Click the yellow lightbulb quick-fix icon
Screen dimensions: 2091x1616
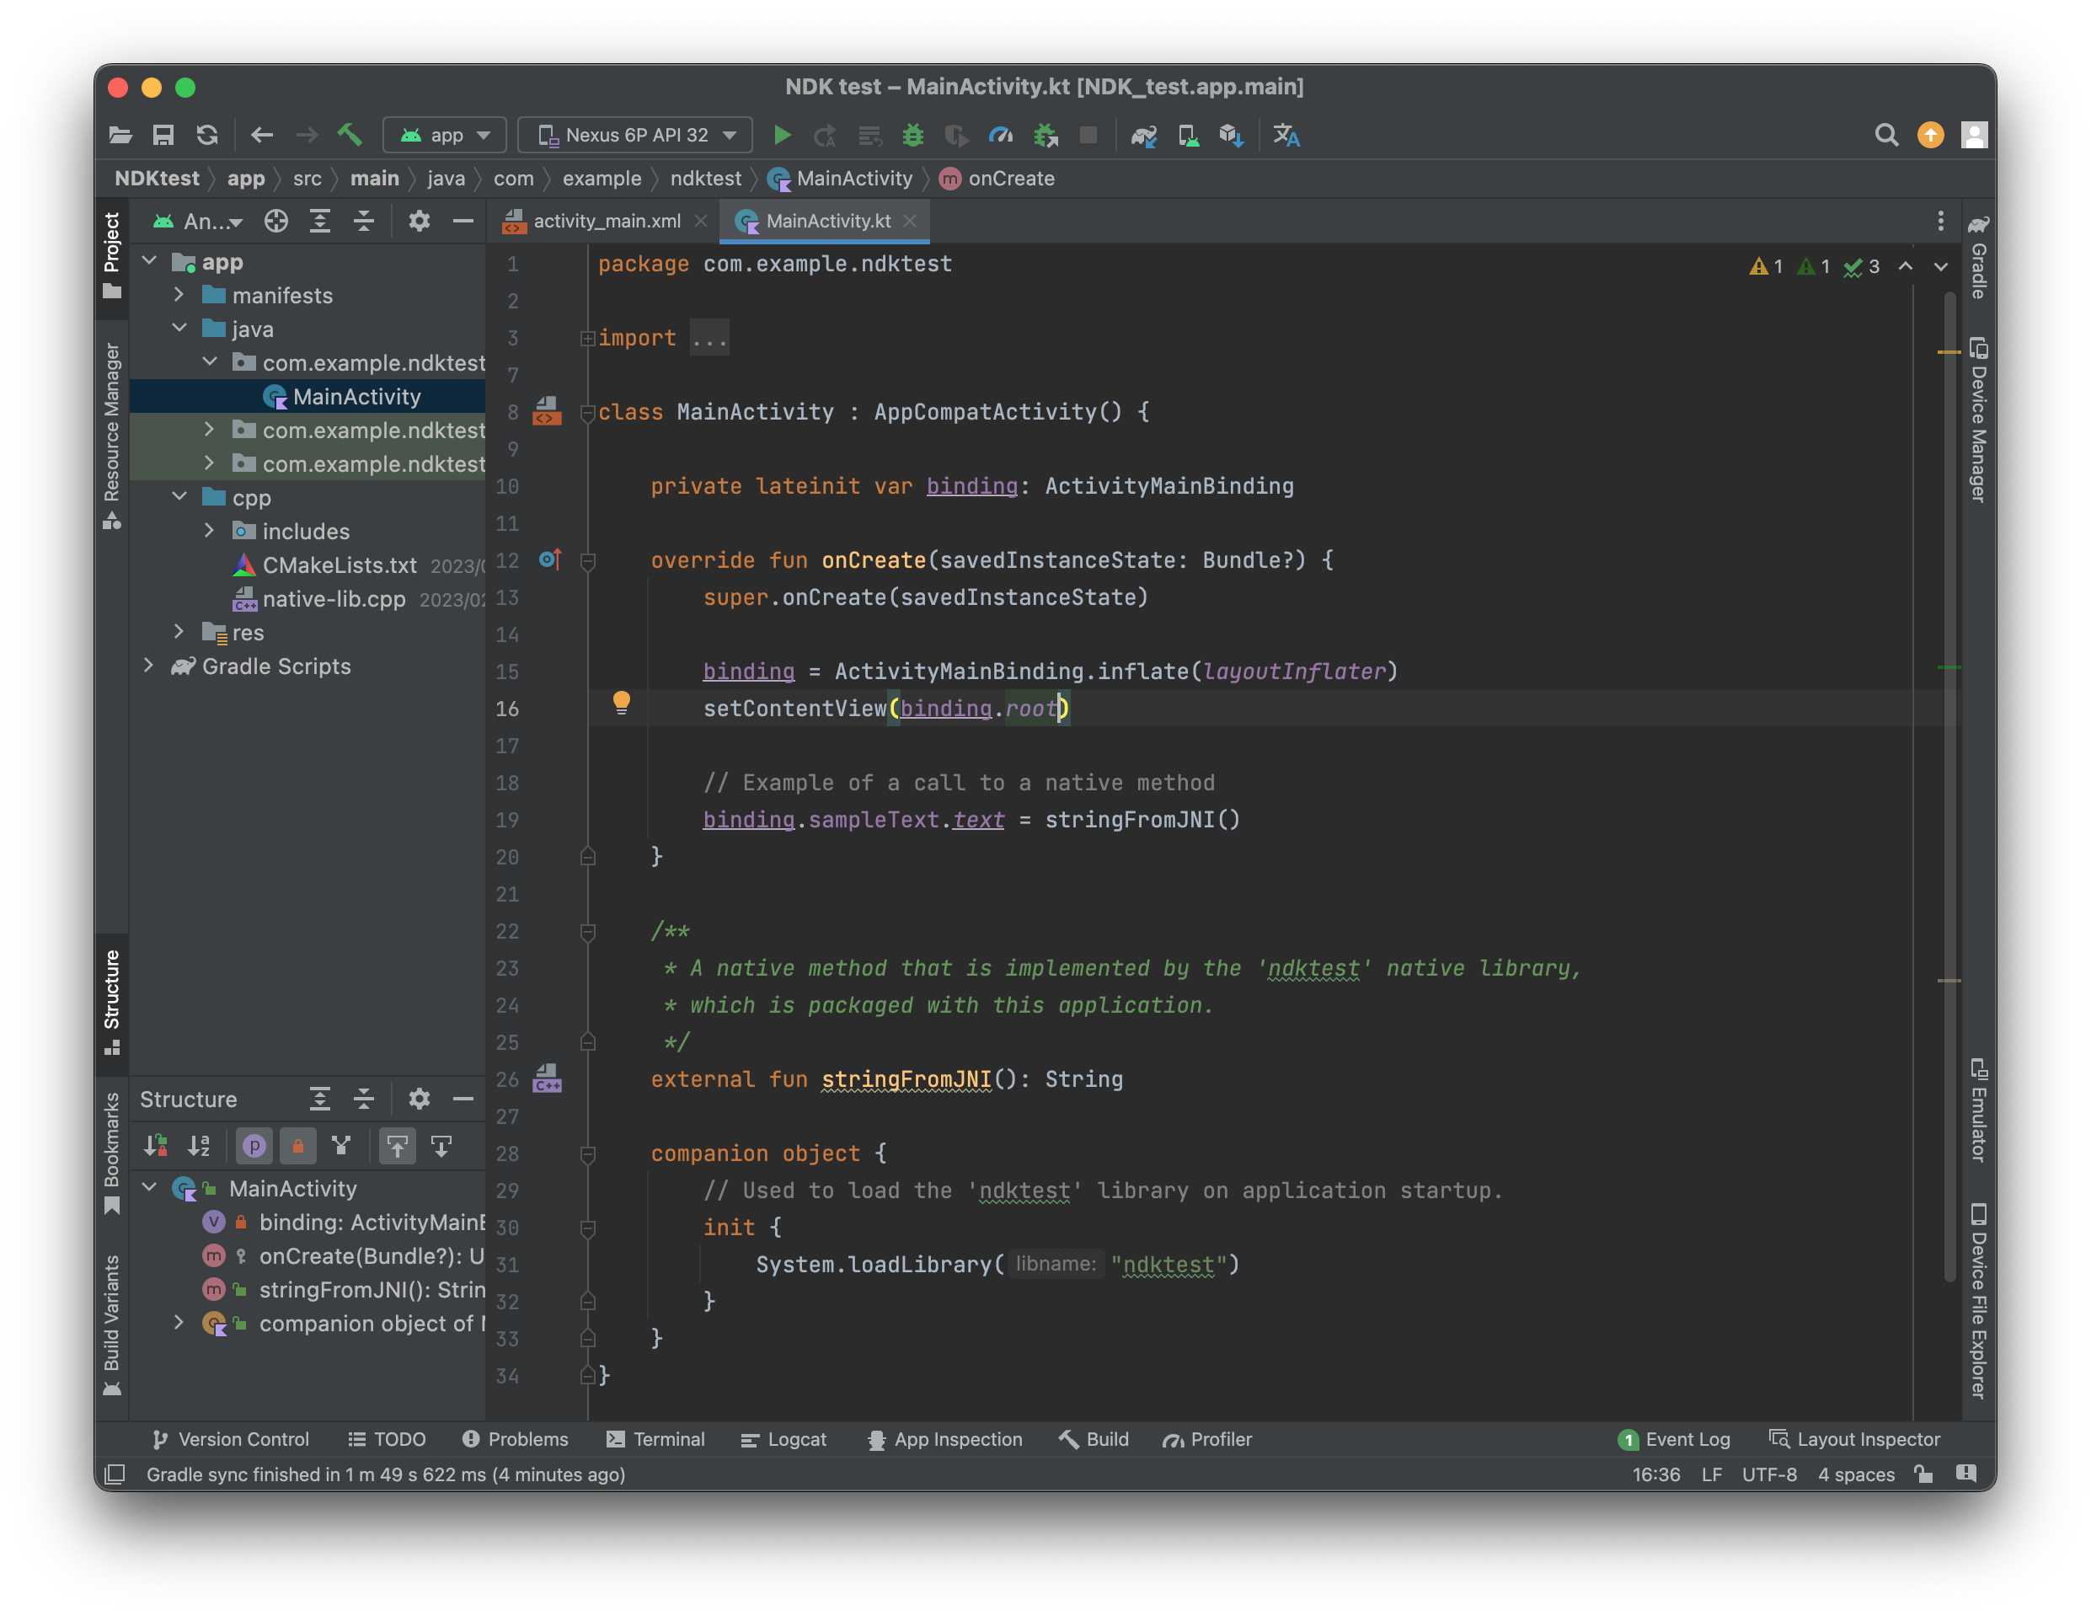[x=622, y=703]
